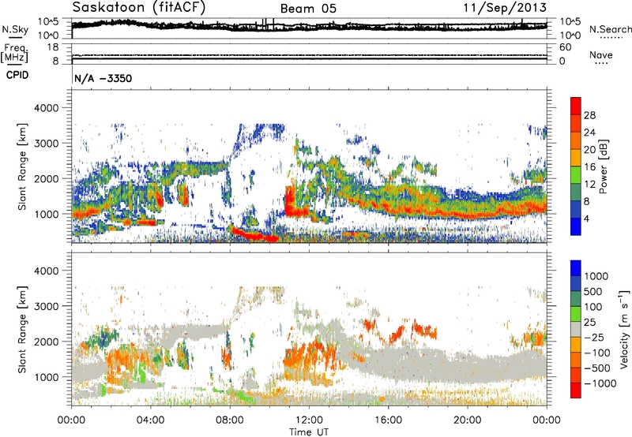
Task: Click the 'N/A -3350' CPID value
Action: [x=103, y=78]
